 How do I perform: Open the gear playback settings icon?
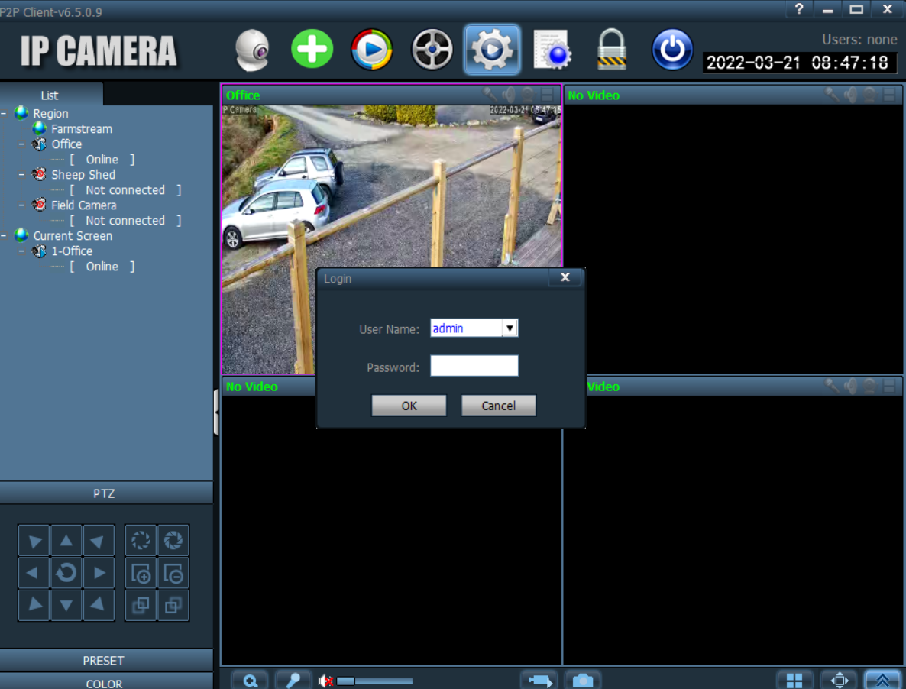pyautogui.click(x=492, y=49)
